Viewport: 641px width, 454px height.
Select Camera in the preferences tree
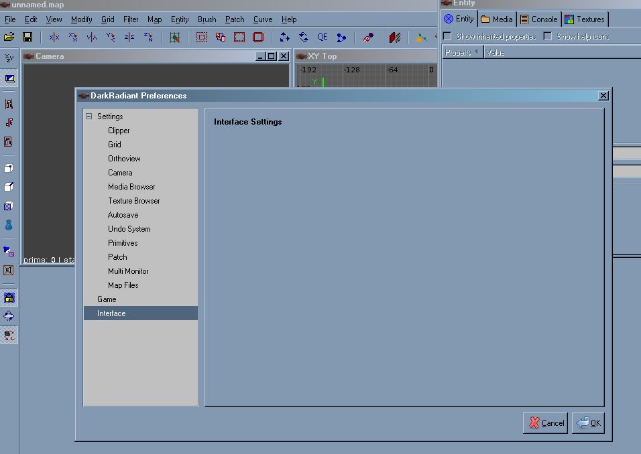click(120, 173)
